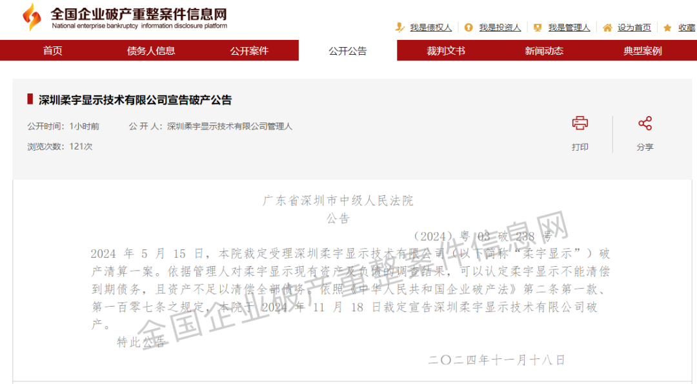
Task: Click the share icon
Action: coord(645,123)
